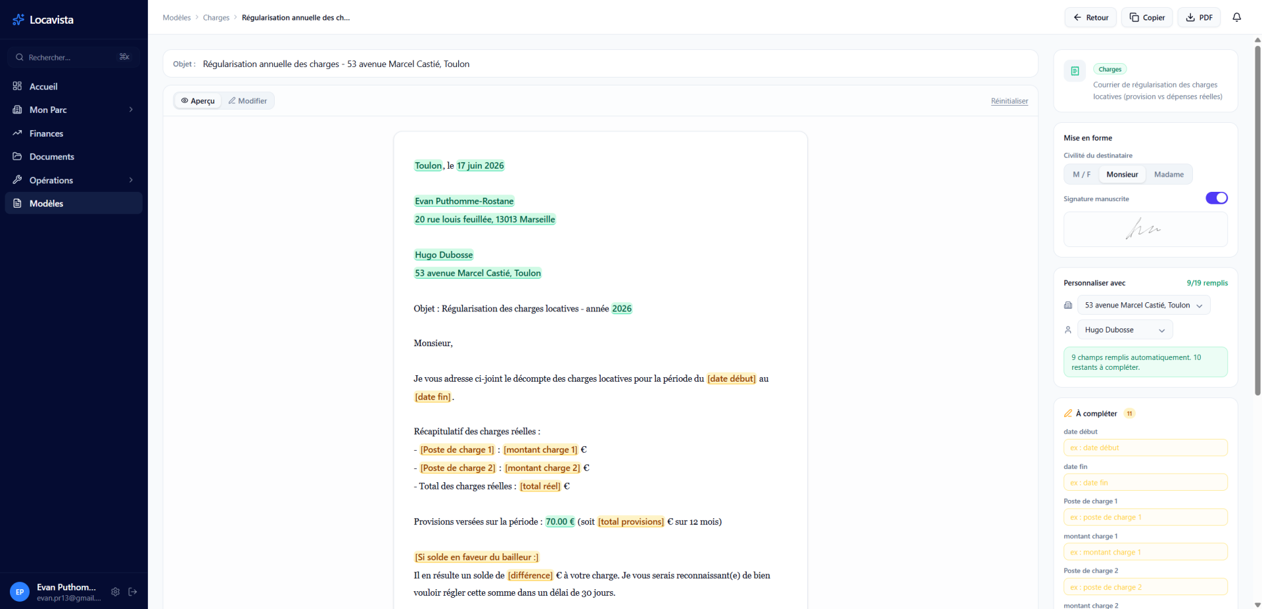1262x609 pixels.
Task: Click the property building icon beside address selector
Action: pyautogui.click(x=1068, y=305)
